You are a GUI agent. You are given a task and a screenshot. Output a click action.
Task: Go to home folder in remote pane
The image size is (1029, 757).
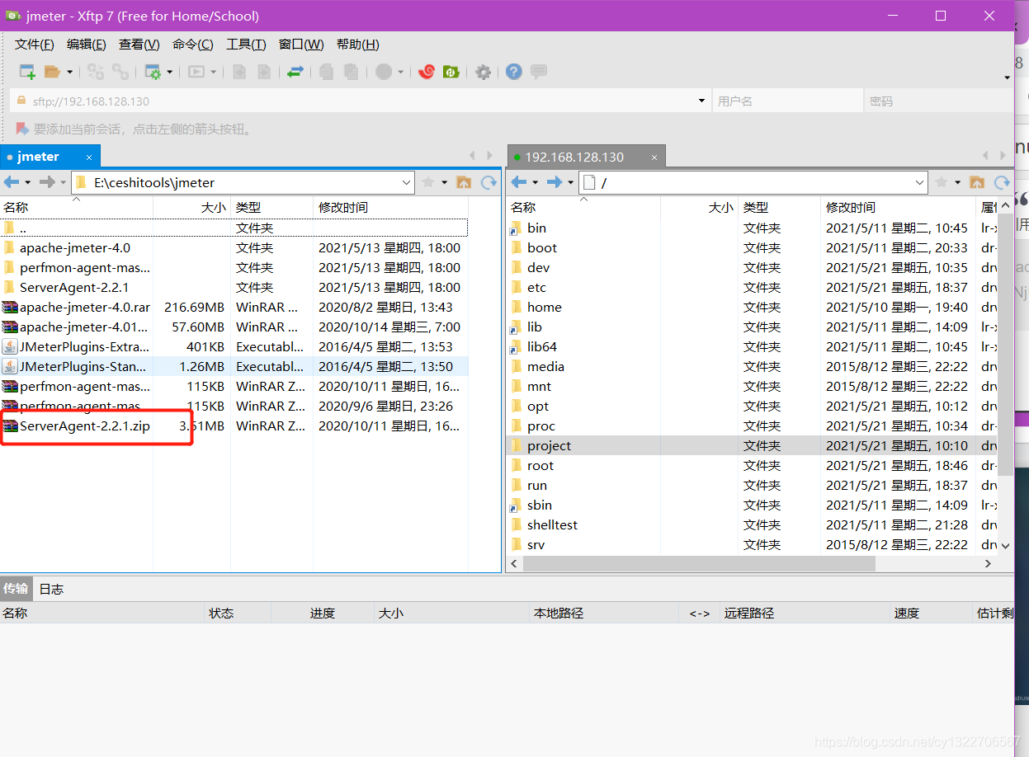(977, 182)
